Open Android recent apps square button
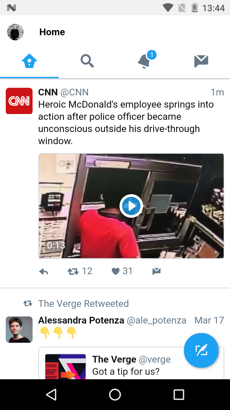The image size is (230, 410). click(x=179, y=395)
